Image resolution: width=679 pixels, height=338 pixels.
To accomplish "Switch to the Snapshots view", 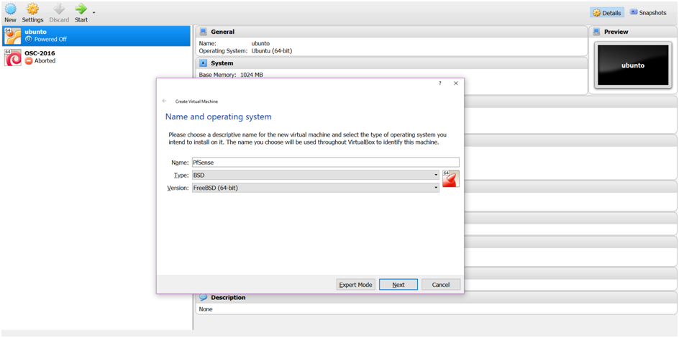I will pos(647,12).
